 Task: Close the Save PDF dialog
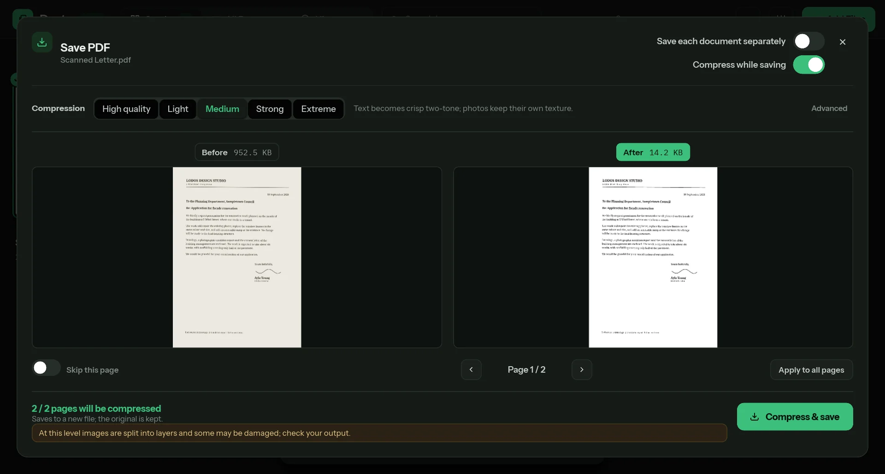pyautogui.click(x=843, y=42)
